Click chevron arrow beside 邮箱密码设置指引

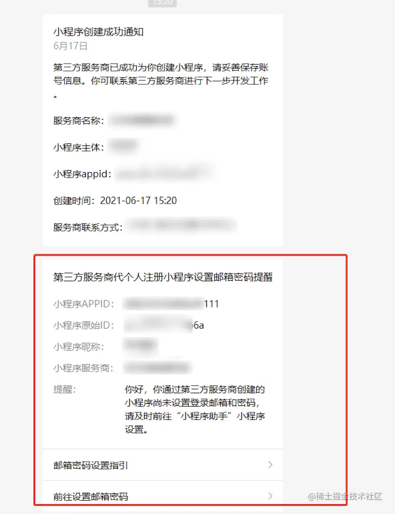tap(270, 465)
